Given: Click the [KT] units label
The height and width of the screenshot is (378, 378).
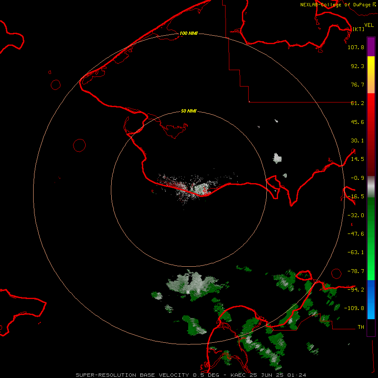Looking at the screenshot, I should (x=358, y=29).
